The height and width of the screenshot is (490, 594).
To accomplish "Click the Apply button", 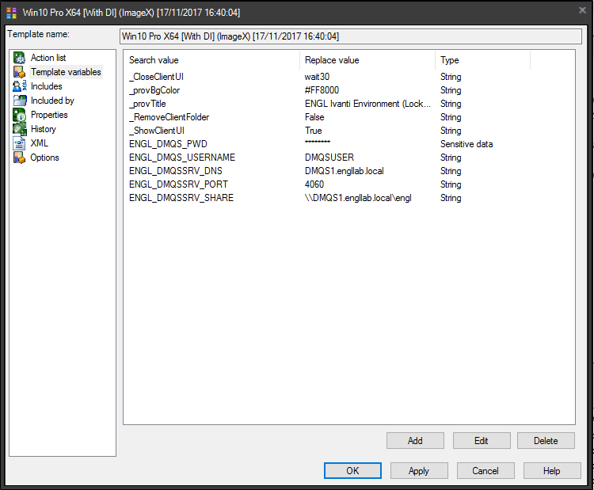I will point(419,471).
